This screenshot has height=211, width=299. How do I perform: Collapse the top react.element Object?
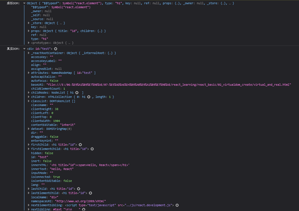pos(24,3)
